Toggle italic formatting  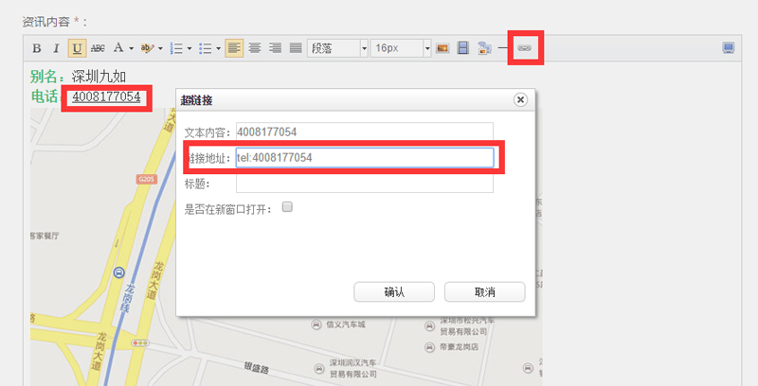[x=56, y=48]
